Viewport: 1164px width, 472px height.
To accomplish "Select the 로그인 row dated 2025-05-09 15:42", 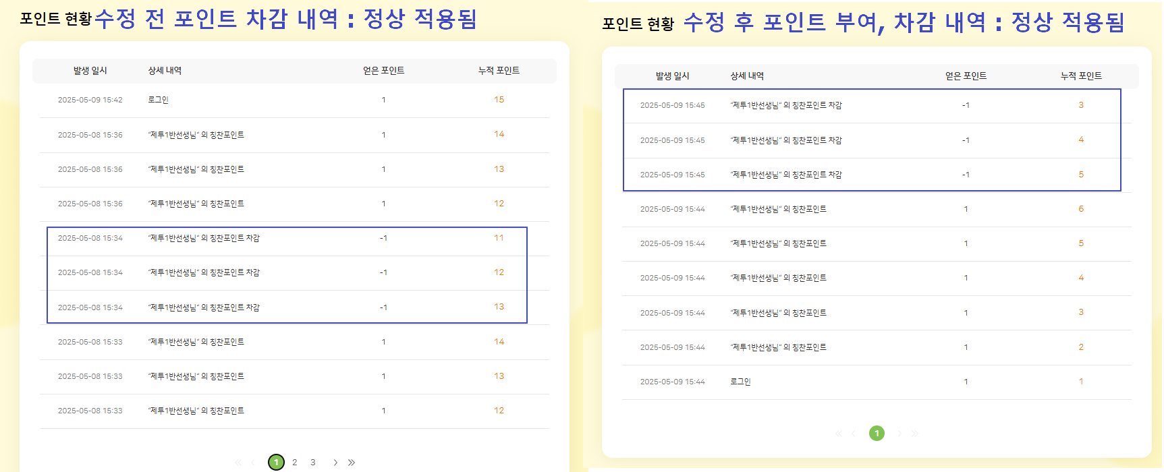I will click(159, 100).
